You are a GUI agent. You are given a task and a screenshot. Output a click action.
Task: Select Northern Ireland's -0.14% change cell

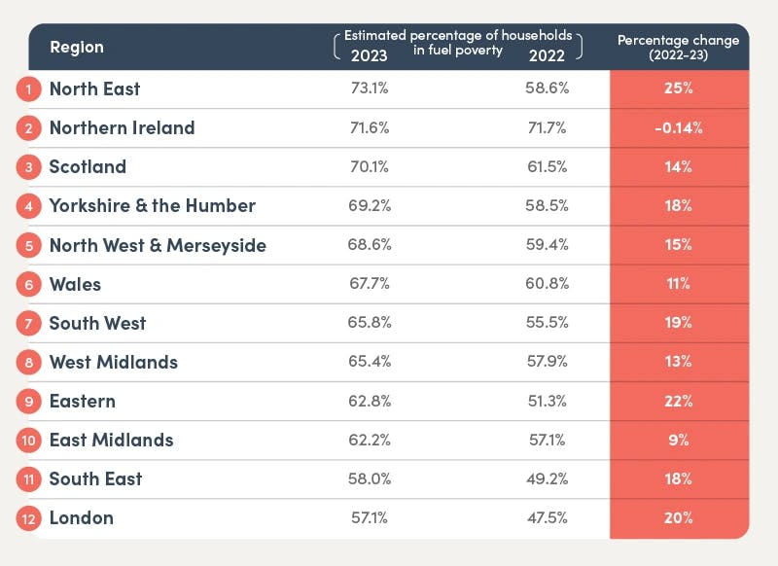[679, 127]
